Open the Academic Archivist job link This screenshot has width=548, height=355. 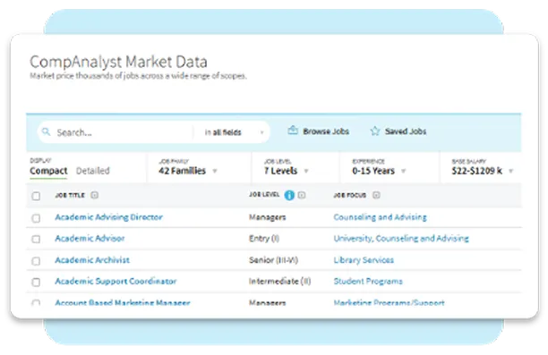click(92, 260)
